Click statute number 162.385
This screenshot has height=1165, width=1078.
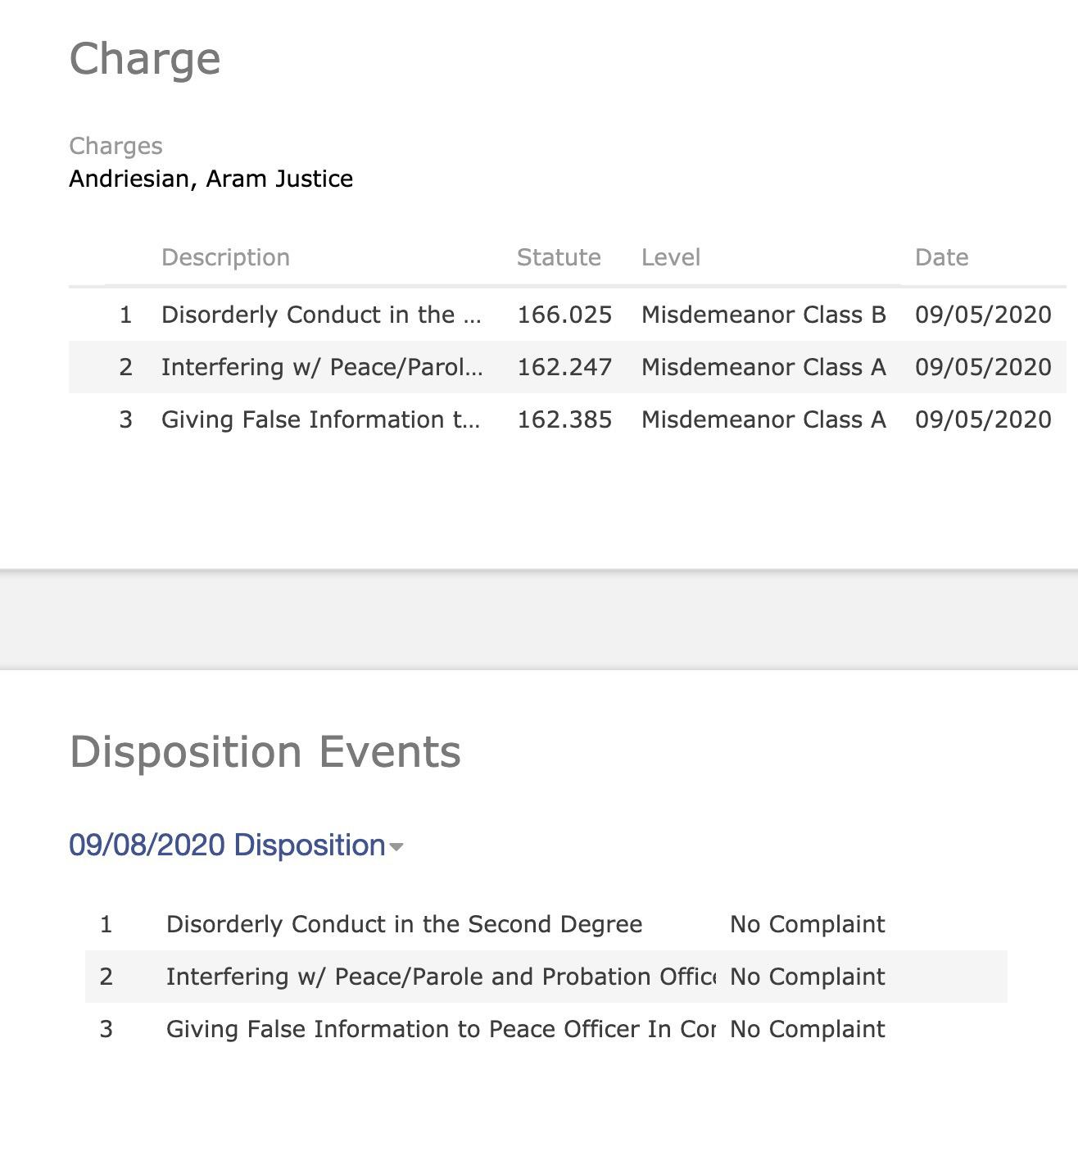click(x=564, y=419)
